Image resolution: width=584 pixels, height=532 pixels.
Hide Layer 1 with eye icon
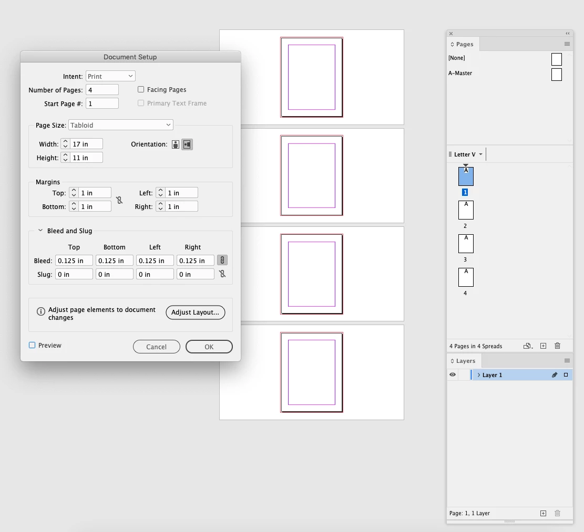[x=453, y=374]
